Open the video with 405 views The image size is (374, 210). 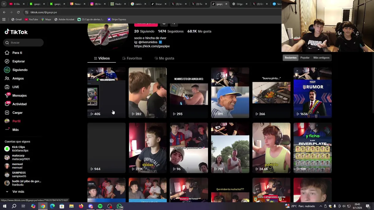106,93
